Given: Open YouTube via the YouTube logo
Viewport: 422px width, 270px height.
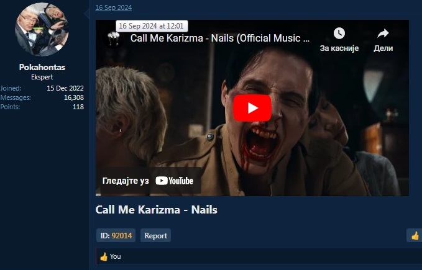Looking at the screenshot, I should 175,181.
